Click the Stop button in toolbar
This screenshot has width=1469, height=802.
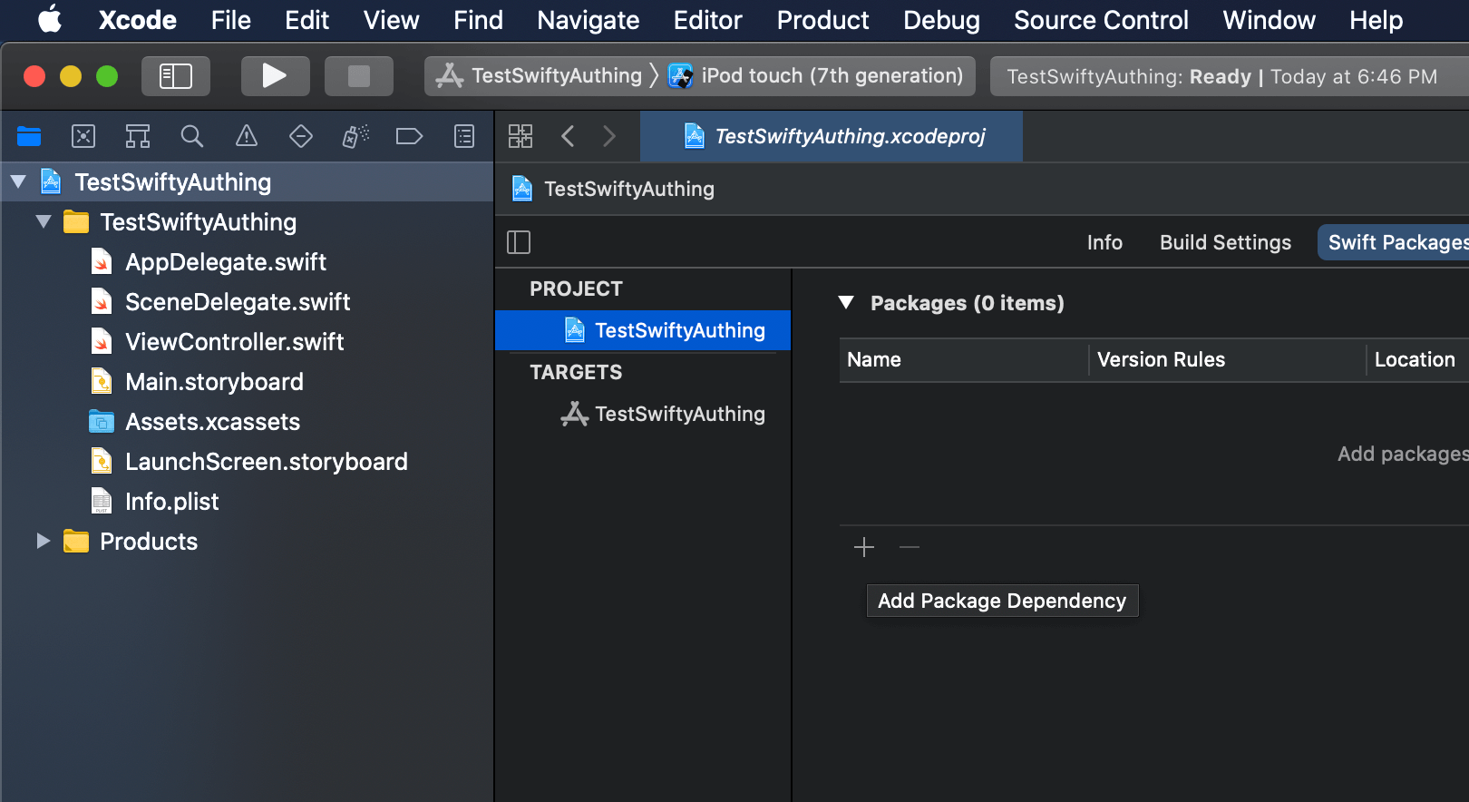point(359,76)
